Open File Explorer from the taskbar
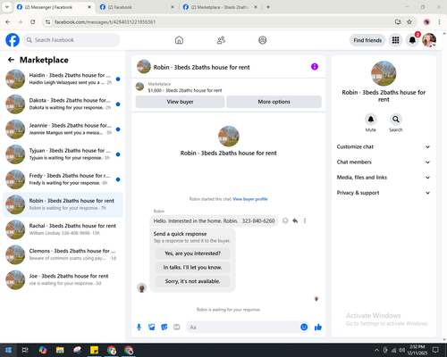The width and height of the screenshot is (447, 357). click(60, 350)
